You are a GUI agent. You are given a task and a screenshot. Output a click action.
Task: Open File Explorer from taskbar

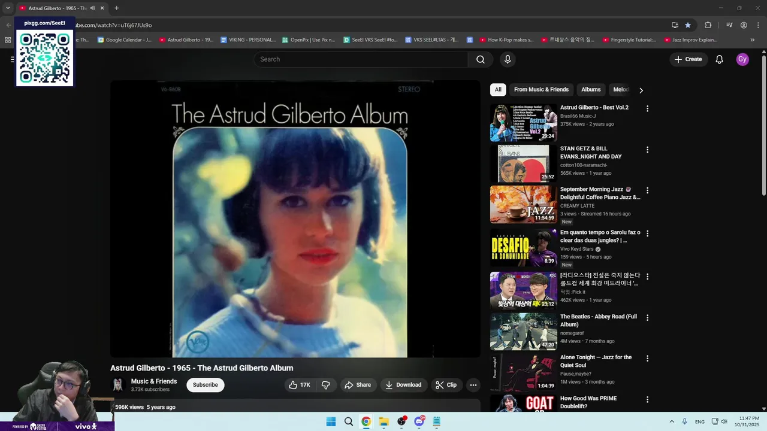[383, 421]
